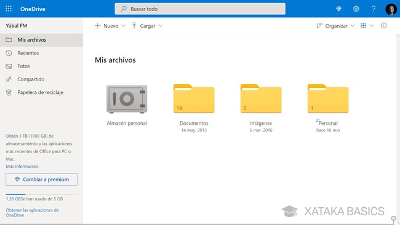This screenshot has width=400, height=225.
Task: Click the Compartido people icon
Action: point(9,79)
